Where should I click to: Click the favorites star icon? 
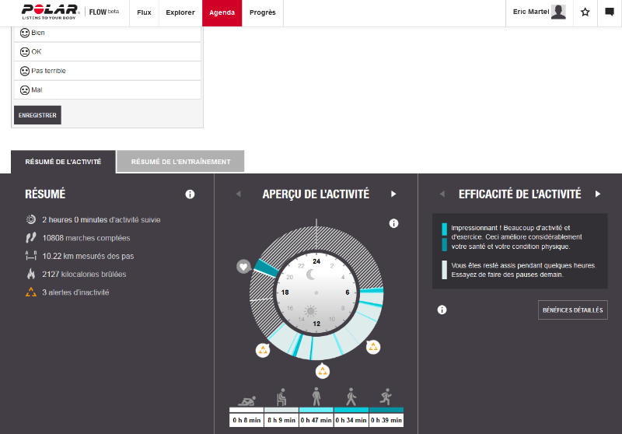(x=585, y=12)
